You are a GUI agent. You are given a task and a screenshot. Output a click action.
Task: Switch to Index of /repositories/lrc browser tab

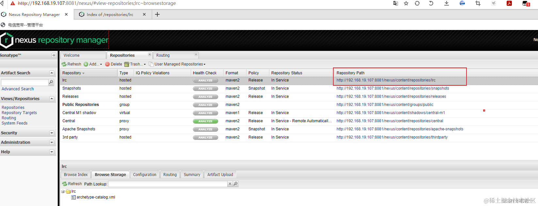point(110,14)
